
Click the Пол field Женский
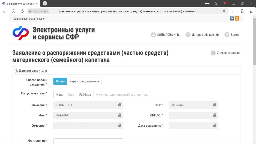(x=194, y=105)
